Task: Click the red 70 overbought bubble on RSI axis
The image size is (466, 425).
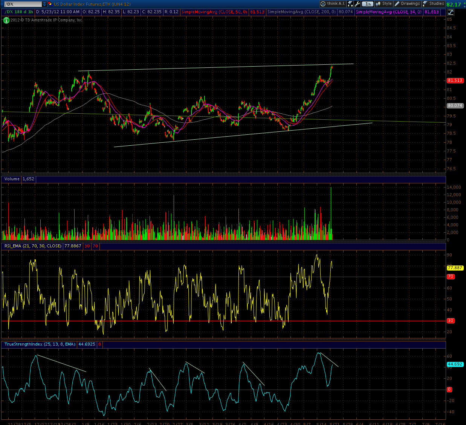Action: pos(451,277)
